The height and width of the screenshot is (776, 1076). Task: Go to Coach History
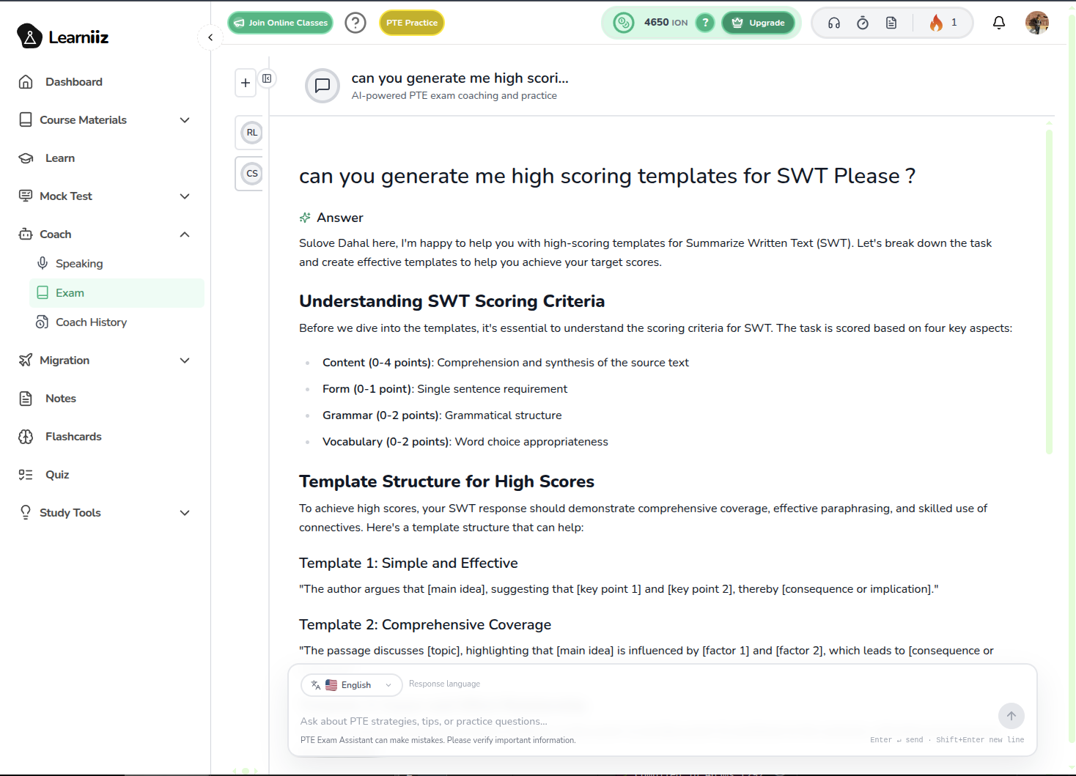pyautogui.click(x=91, y=322)
